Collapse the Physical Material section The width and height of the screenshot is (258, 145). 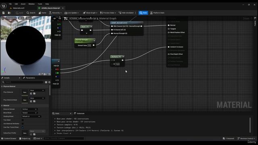tap(2, 86)
